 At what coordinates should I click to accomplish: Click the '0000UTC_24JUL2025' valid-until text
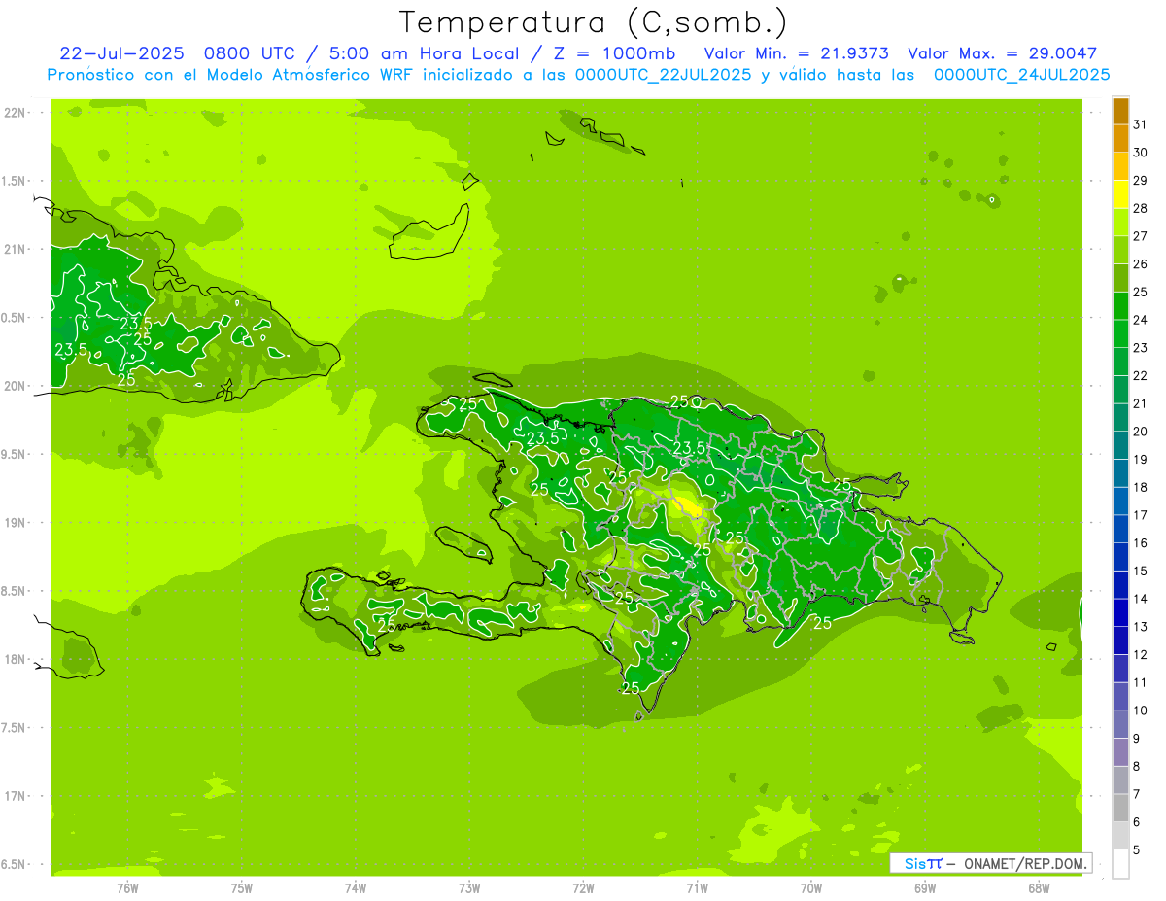tap(1021, 75)
